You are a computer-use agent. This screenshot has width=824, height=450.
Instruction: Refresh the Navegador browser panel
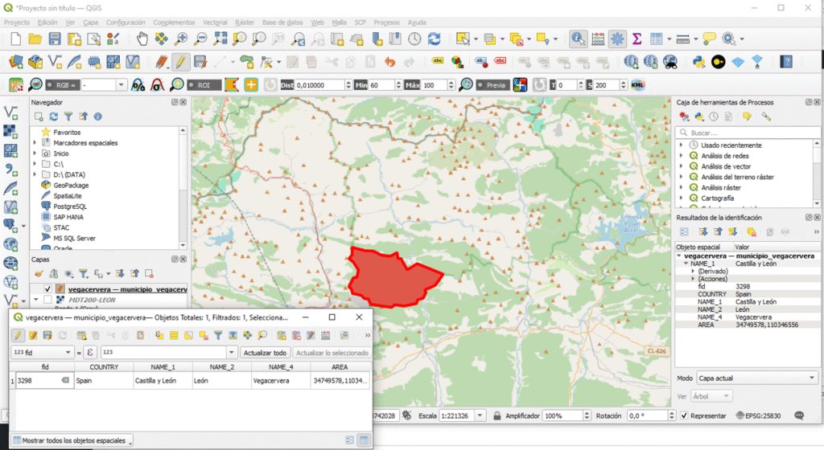pyautogui.click(x=54, y=117)
